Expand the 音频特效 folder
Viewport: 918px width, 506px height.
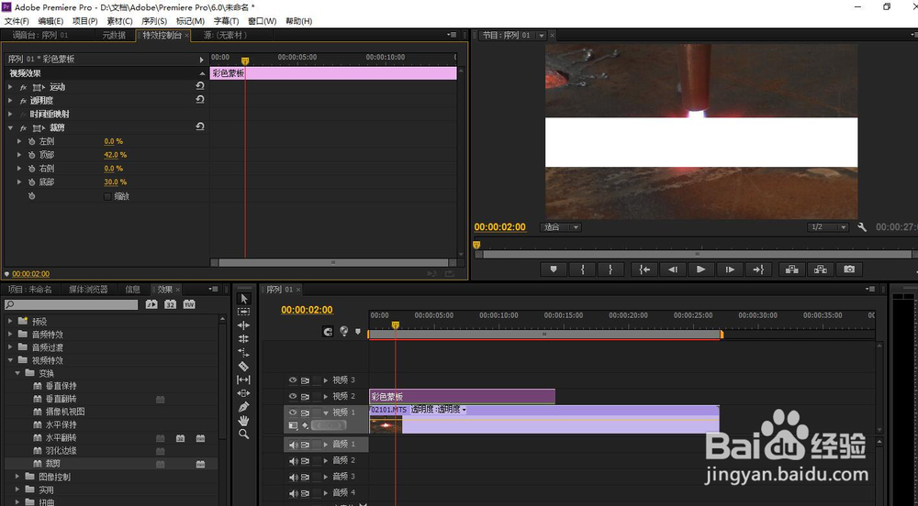coord(10,335)
